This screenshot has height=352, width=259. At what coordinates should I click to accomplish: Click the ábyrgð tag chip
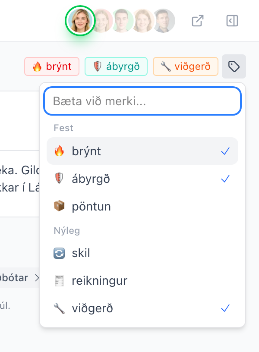(116, 66)
